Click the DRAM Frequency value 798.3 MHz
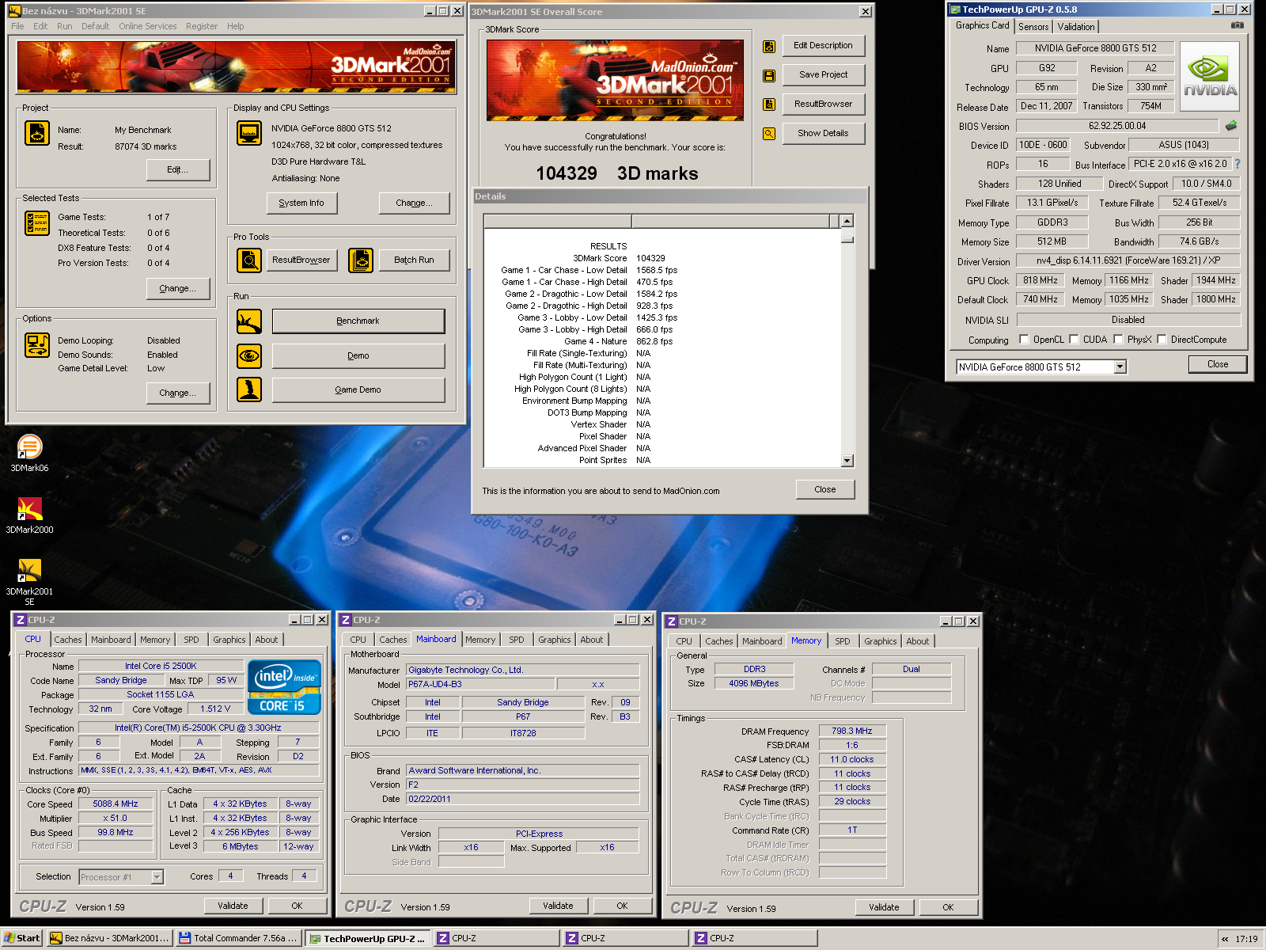The height and width of the screenshot is (950, 1266). 852,731
